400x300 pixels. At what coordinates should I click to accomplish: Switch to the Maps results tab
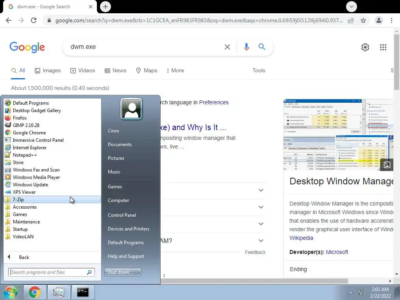147,71
